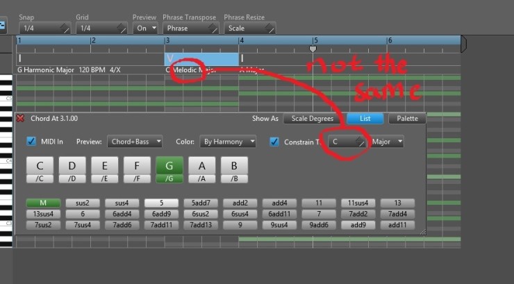The image size is (514, 284).
Task: Grab the chord panel resize grip corner
Action: [423, 232]
